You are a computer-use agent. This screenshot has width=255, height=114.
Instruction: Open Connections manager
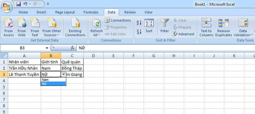[118, 20]
